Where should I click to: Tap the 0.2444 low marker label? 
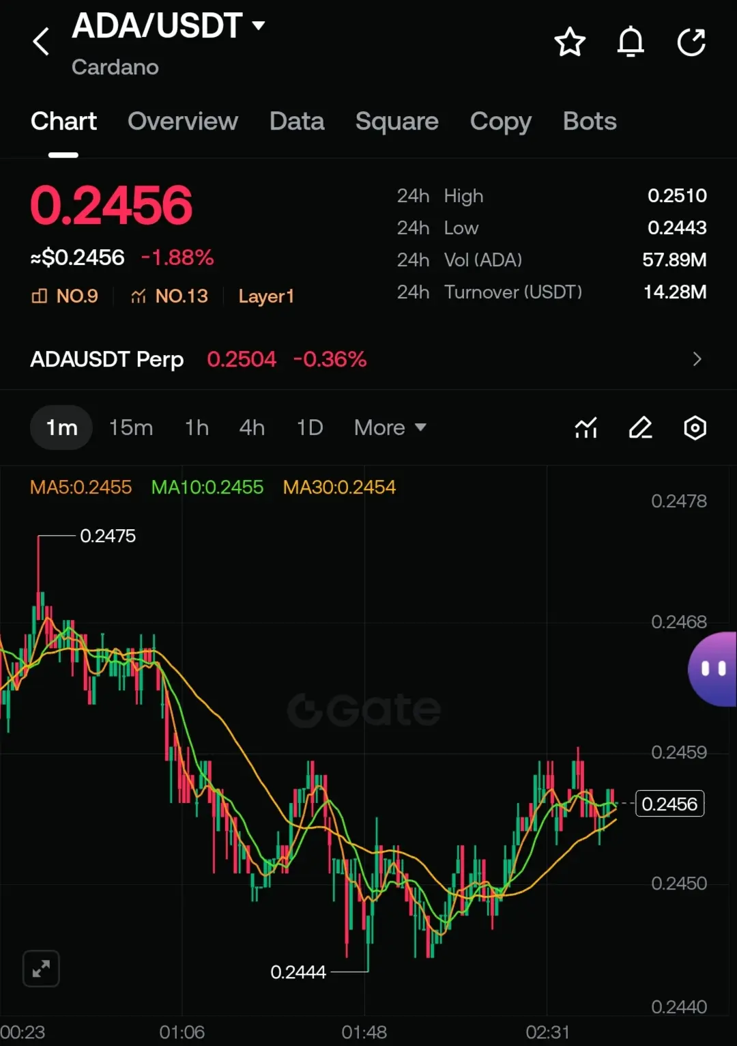click(x=298, y=972)
